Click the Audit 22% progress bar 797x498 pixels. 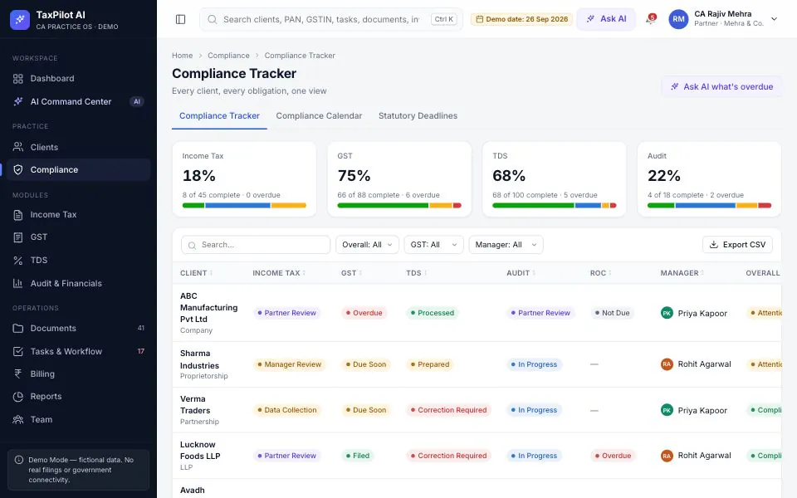(x=709, y=206)
